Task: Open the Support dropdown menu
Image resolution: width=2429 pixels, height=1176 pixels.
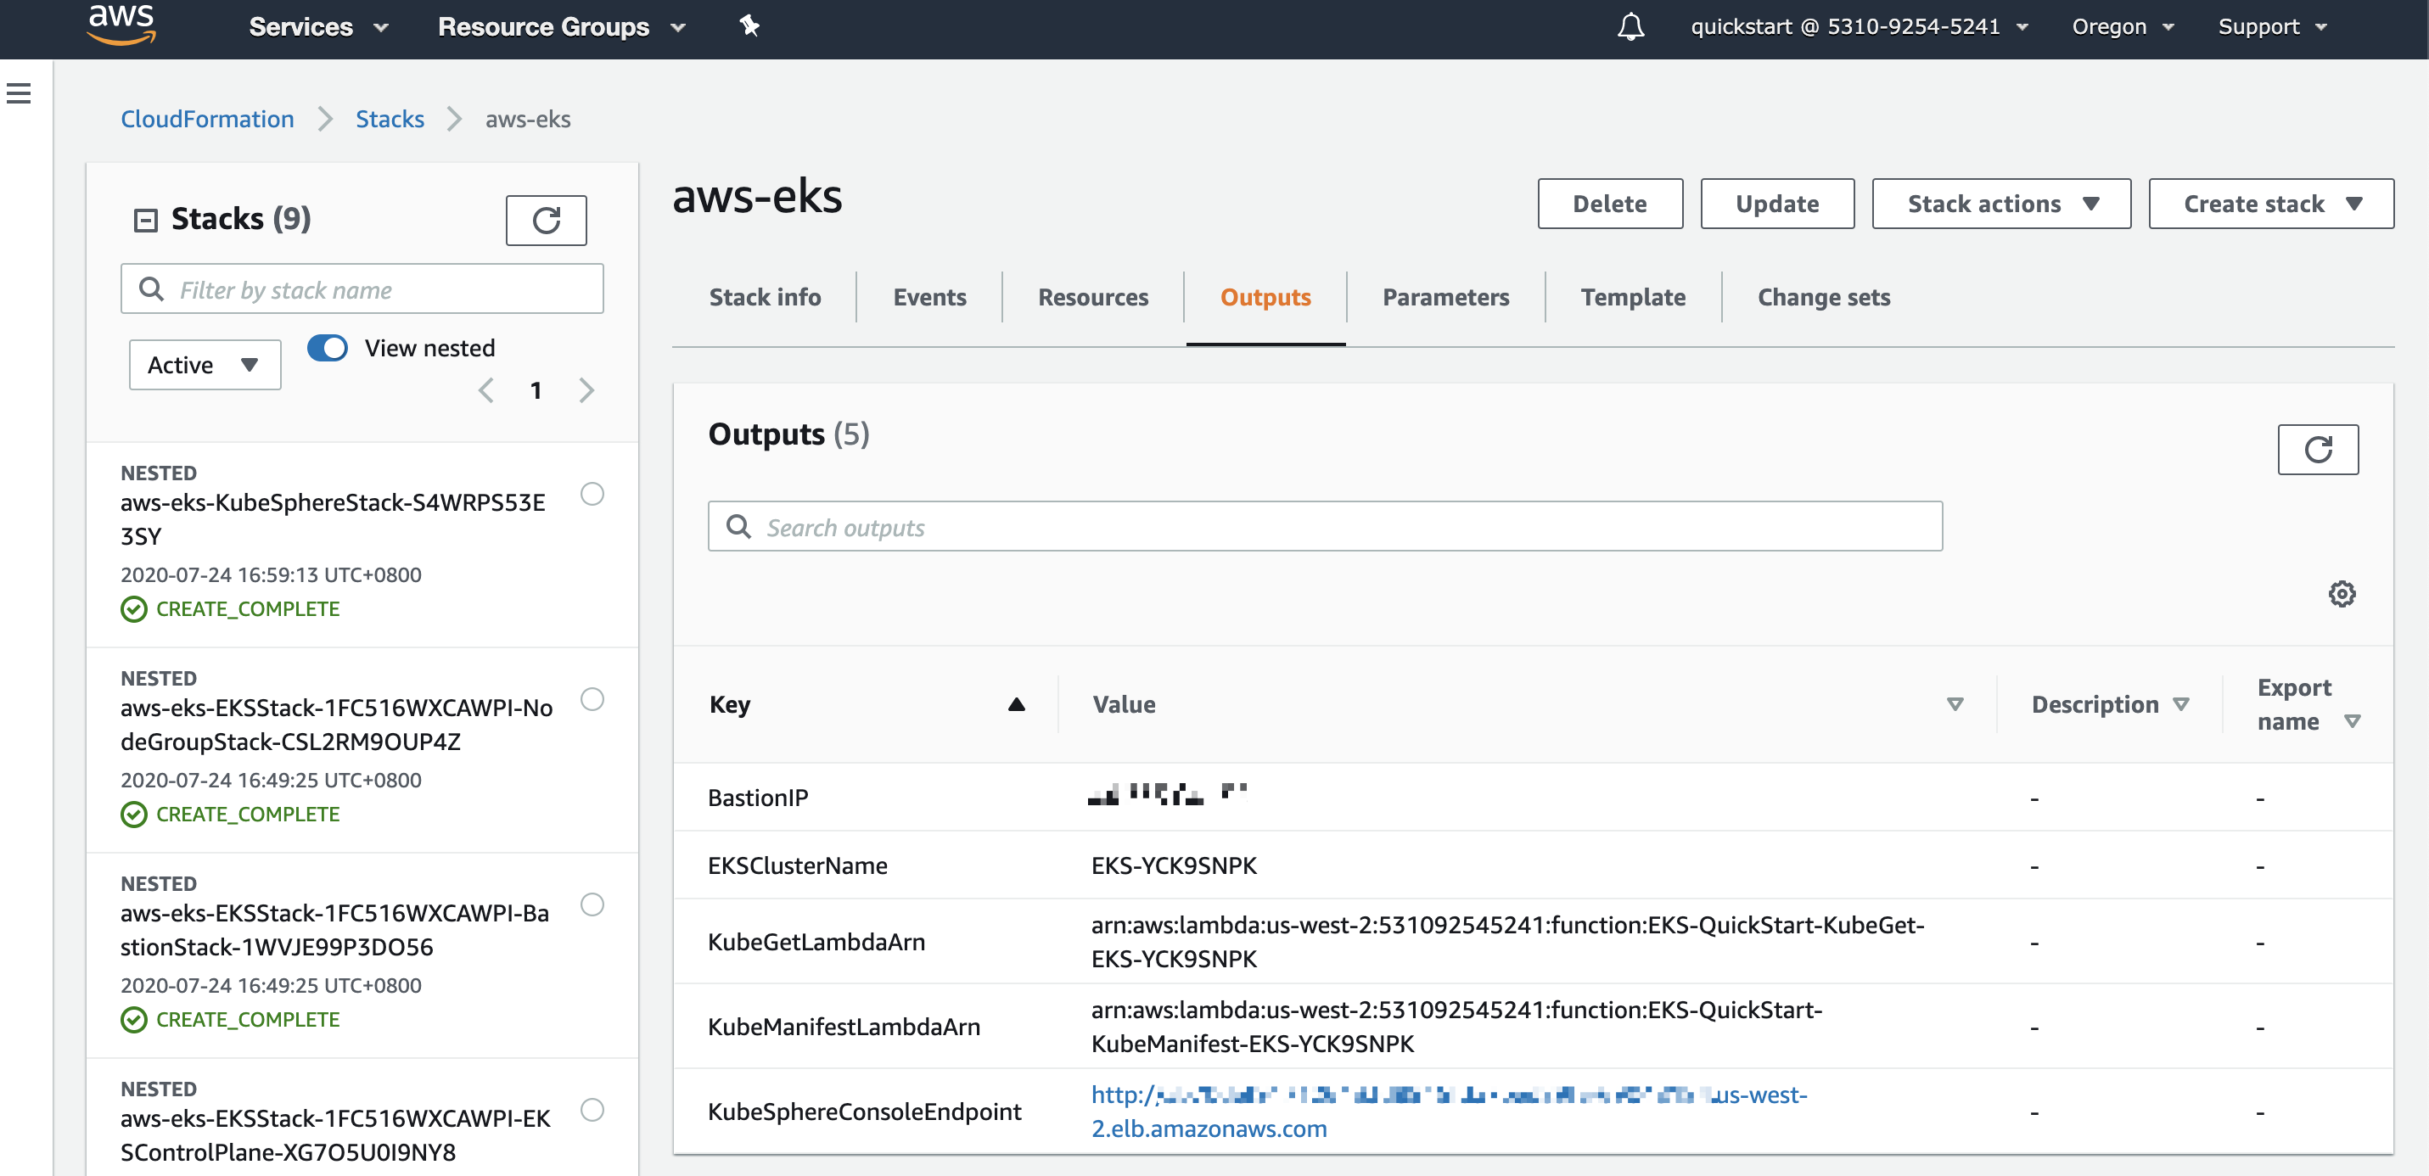Action: [2273, 26]
